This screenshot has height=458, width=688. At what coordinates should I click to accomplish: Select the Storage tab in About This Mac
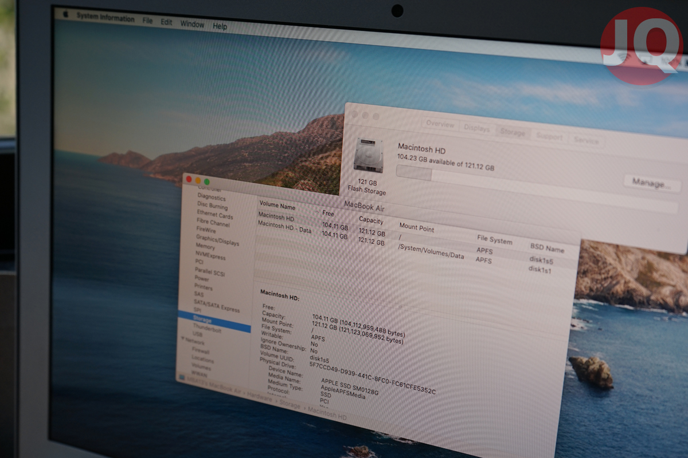point(513,132)
